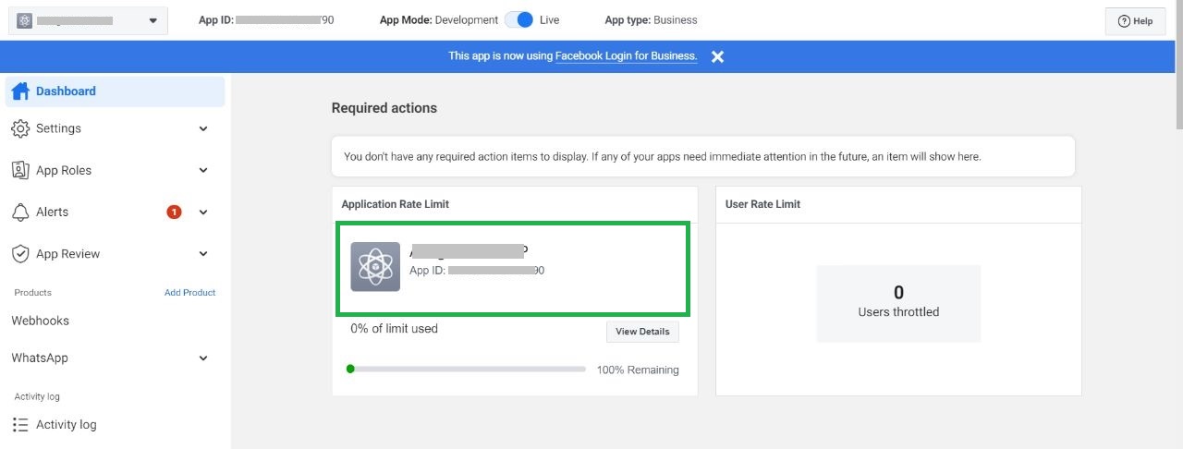
Task: Click the red alerts notification badge
Action: tap(174, 212)
